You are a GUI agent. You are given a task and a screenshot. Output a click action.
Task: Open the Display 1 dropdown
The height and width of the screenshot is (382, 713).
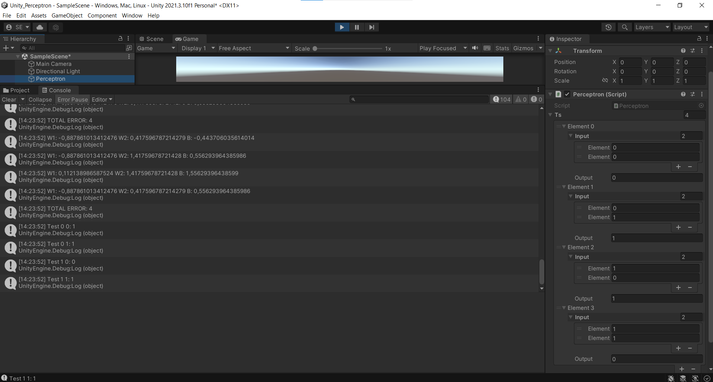point(198,48)
